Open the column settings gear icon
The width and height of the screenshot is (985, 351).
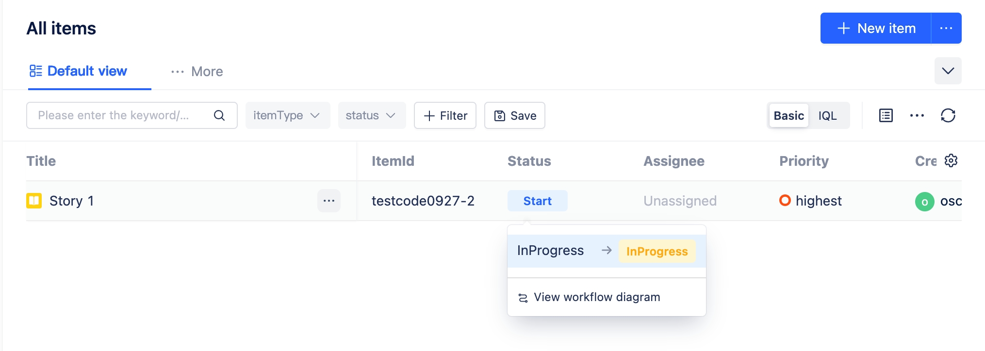[x=951, y=160]
